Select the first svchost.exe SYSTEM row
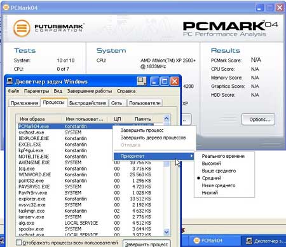This screenshot has height=247, width=286. [x=65, y=132]
